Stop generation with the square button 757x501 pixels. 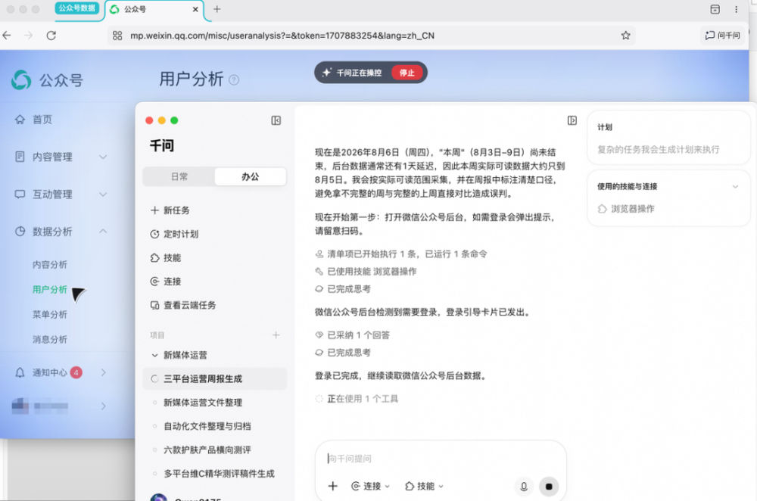[549, 486]
